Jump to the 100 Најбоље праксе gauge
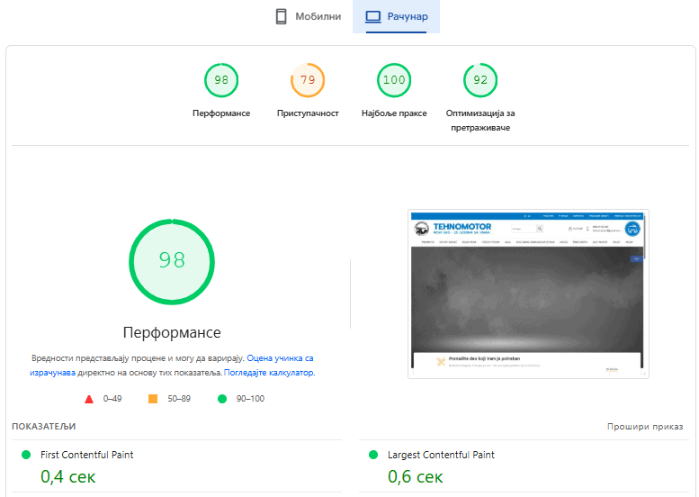This screenshot has width=699, height=497. (x=394, y=80)
